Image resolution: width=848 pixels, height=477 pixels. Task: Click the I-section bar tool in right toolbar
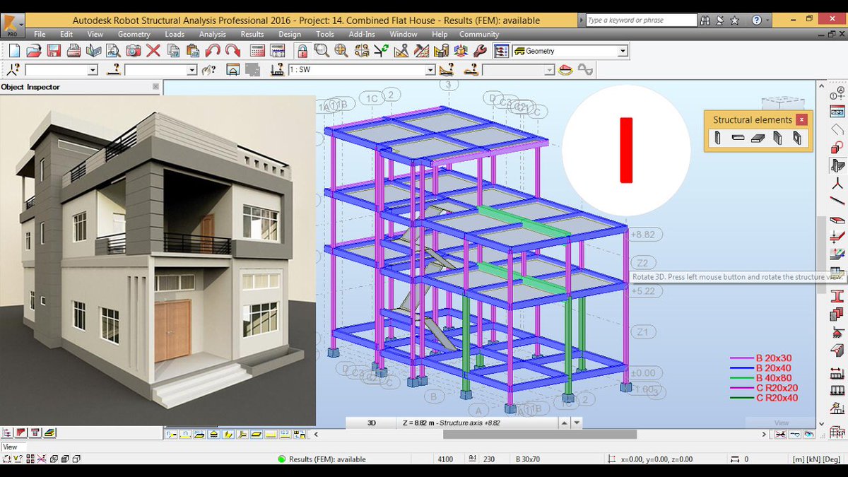click(837, 296)
